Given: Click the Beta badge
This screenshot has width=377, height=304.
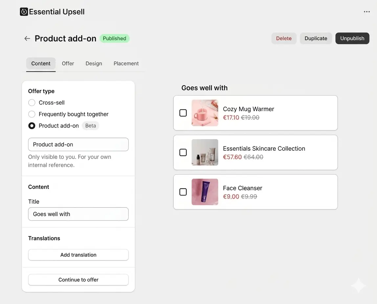Looking at the screenshot, I should click(x=91, y=125).
